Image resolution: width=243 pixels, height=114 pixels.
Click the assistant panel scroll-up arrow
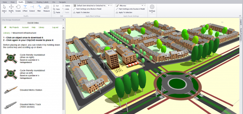pyautogui.click(x=64, y=28)
